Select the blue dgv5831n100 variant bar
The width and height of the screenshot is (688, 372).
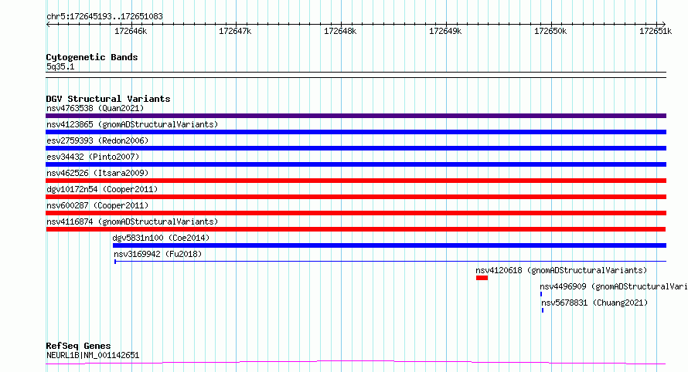coord(390,245)
